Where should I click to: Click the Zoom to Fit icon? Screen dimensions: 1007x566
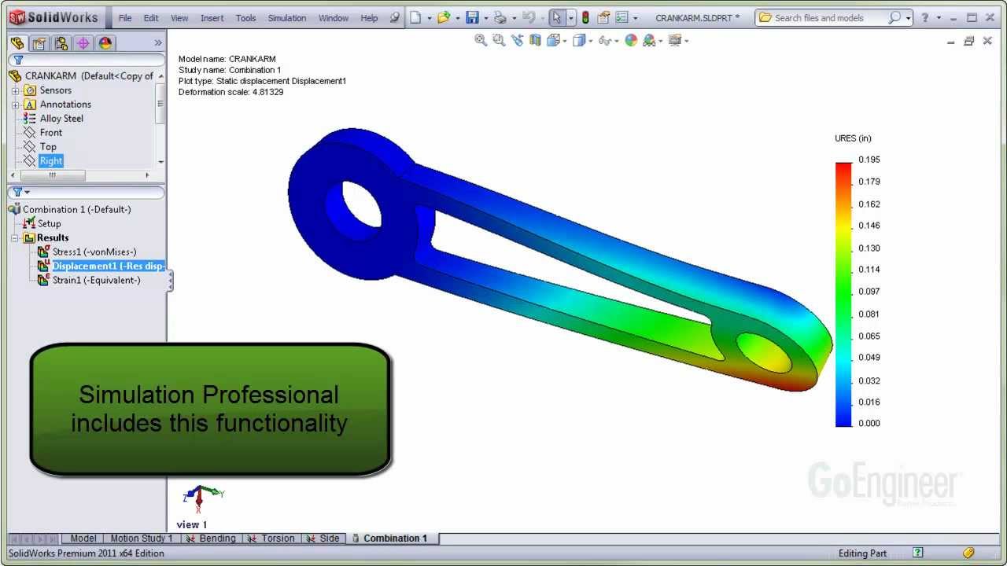(x=481, y=41)
